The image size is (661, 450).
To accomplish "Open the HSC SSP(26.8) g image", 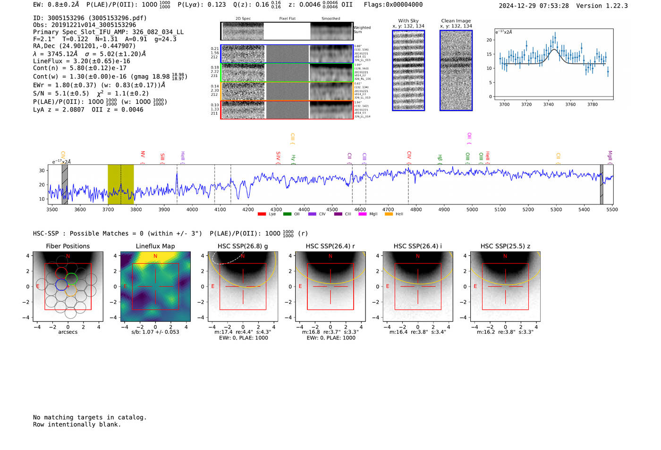I will pyautogui.click(x=243, y=287).
